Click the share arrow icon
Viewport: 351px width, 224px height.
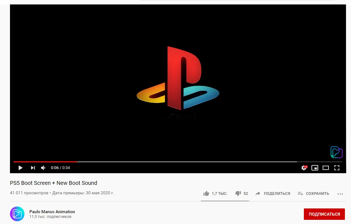(x=258, y=193)
